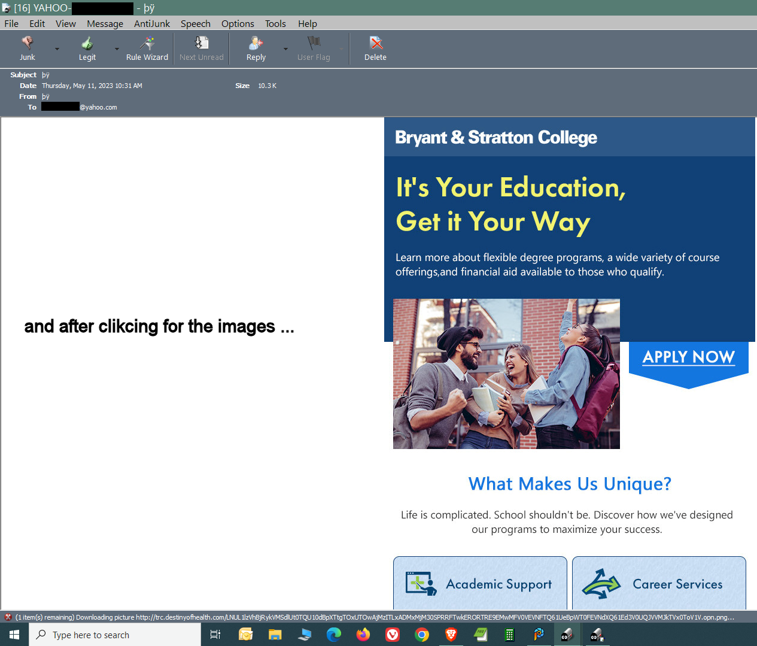Open the Help menu
The image size is (757, 646).
308,23
